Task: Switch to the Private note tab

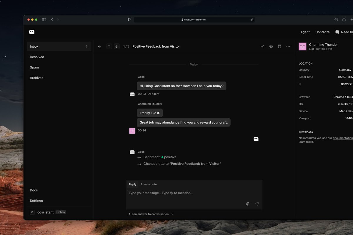Action: point(149,184)
